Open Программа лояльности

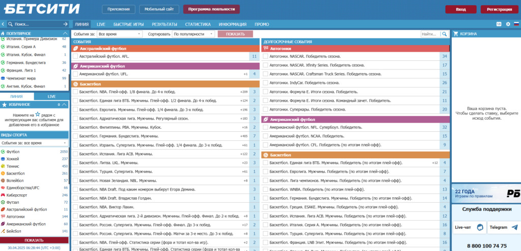point(211,9)
